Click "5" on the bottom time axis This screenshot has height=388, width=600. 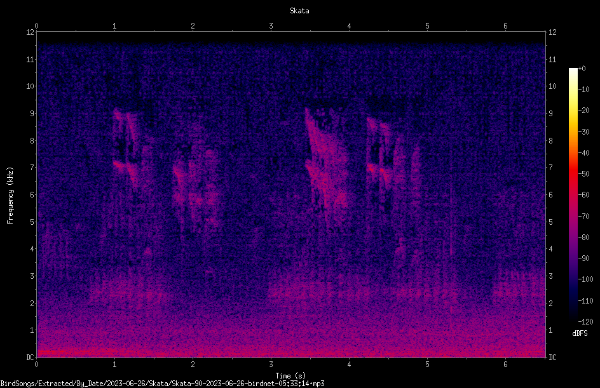[427, 365]
